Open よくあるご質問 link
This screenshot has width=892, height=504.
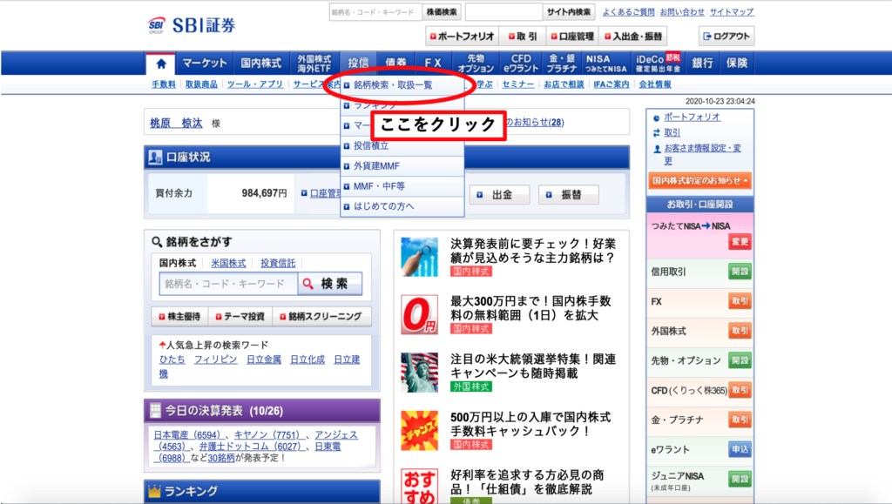click(x=629, y=12)
